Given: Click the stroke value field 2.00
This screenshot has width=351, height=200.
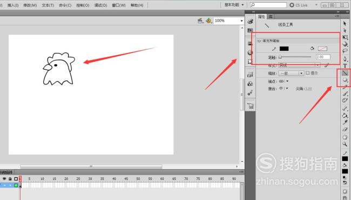Looking at the screenshot, I should pyautogui.click(x=323, y=57).
